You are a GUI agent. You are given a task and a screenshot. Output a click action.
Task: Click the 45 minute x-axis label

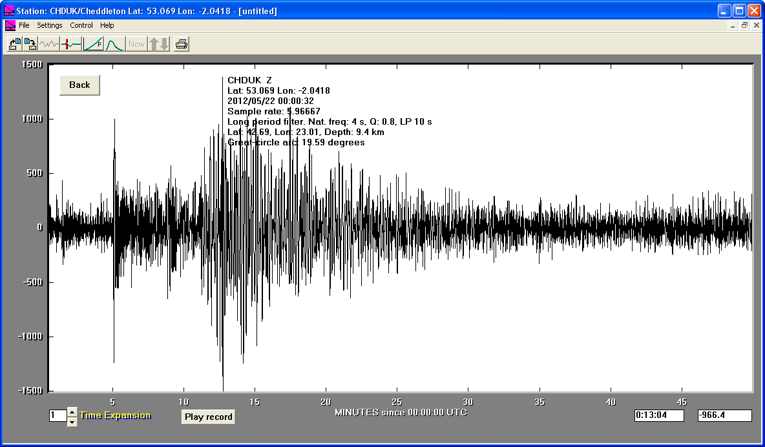click(x=682, y=402)
